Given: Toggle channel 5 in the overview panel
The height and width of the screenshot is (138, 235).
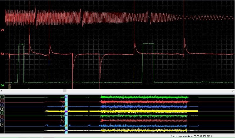Looking at the screenshot, I should pos(2,113).
